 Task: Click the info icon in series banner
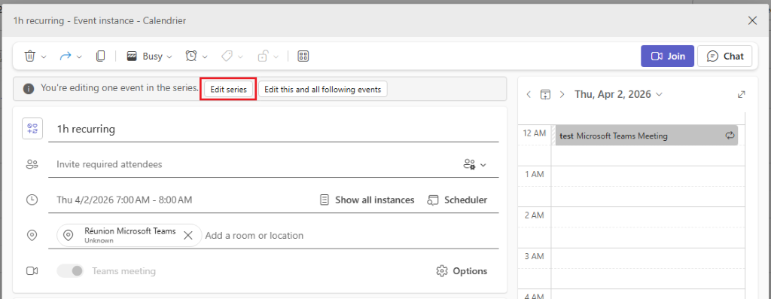(x=29, y=89)
